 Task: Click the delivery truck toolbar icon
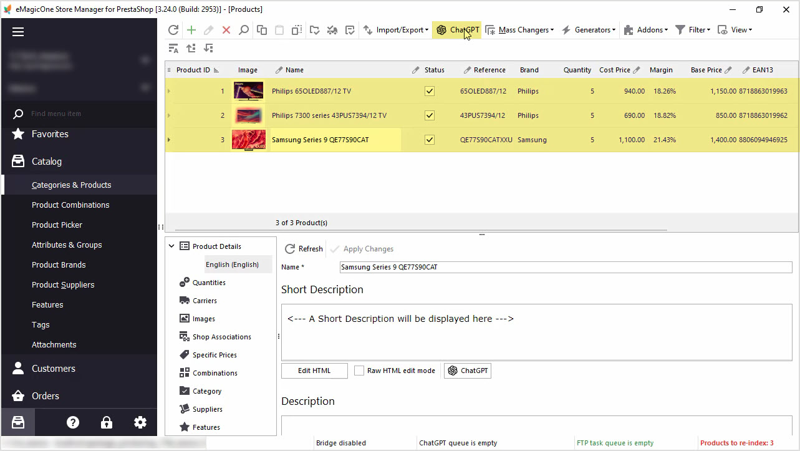pos(332,30)
